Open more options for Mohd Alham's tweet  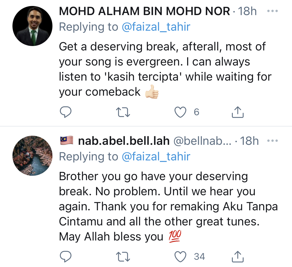pyautogui.click(x=272, y=11)
